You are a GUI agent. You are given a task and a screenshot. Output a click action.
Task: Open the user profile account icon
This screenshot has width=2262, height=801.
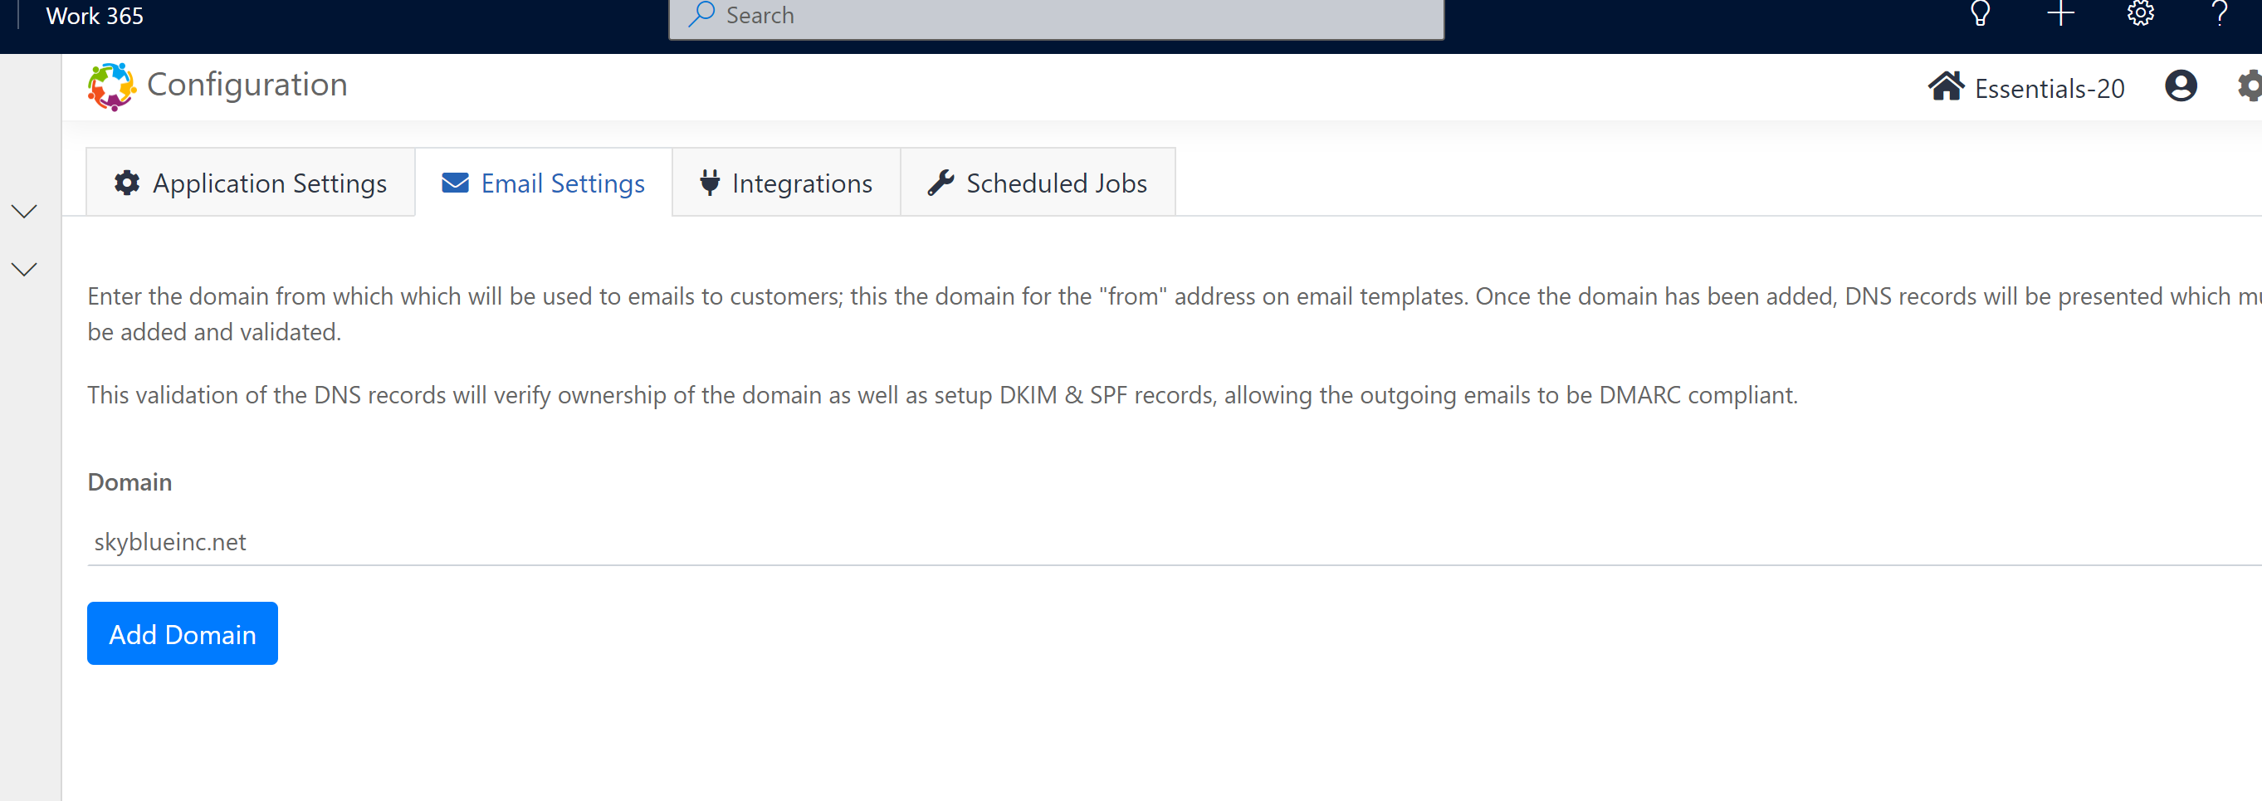2181,86
